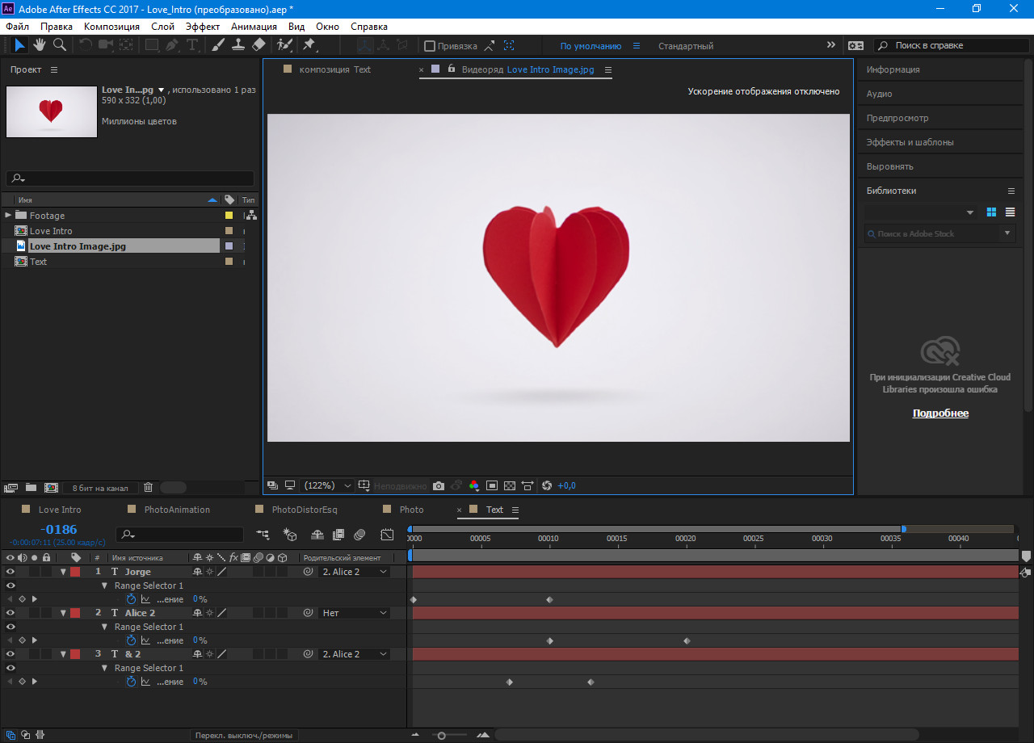1034x743 pixels.
Task: Collapse the Jorge layer twirl arrow
Action: tap(63, 572)
